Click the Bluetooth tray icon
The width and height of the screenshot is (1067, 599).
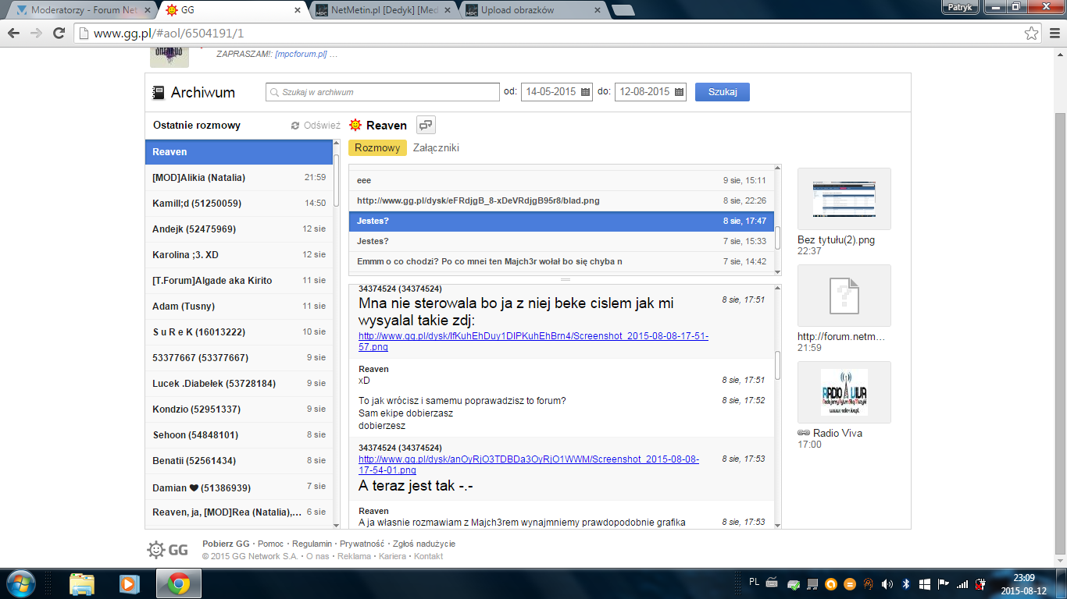click(x=905, y=583)
